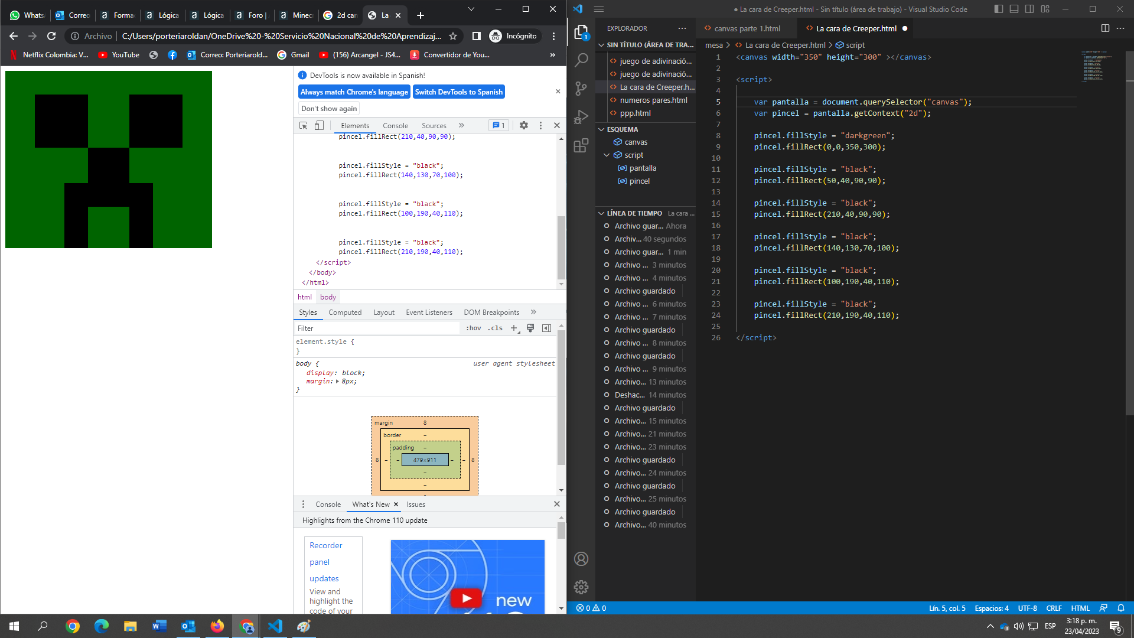Open the Chrome three-dot menu
1134x638 pixels.
pos(553,36)
